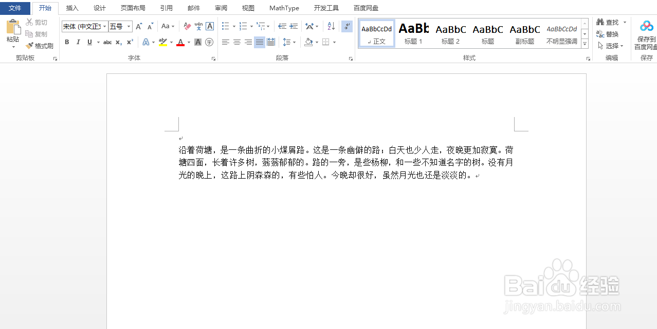
Task: Open the Paste options dropdown arrow
Action: click(x=13, y=47)
